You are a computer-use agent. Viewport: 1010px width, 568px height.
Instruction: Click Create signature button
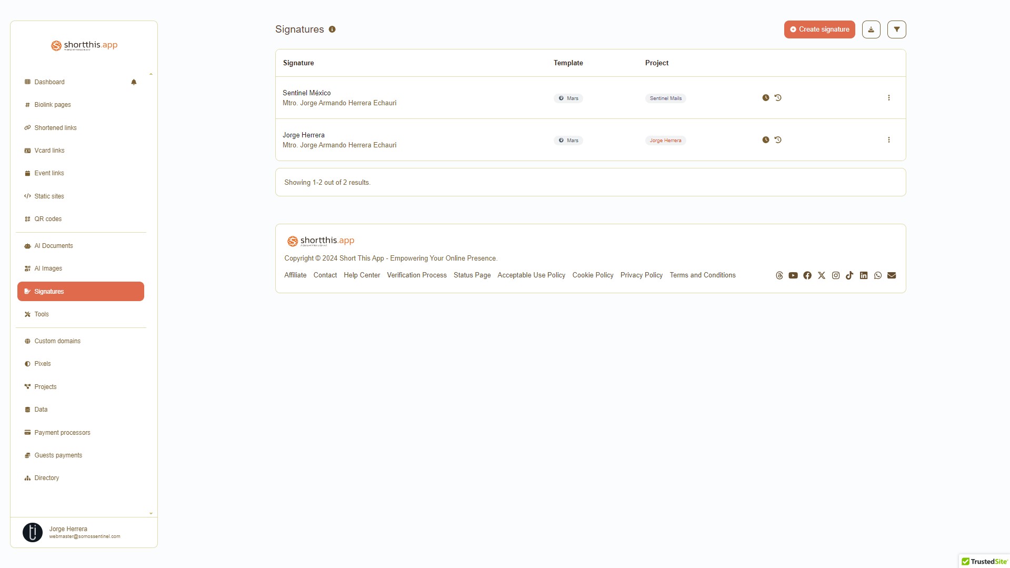pos(819,29)
